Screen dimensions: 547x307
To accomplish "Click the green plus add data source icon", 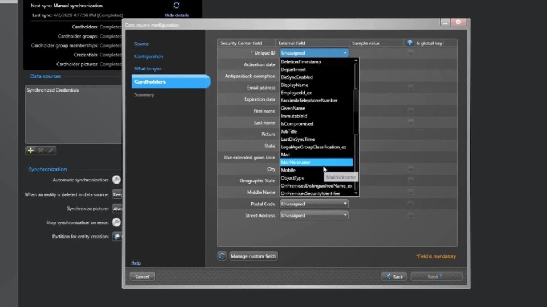I will [30, 151].
